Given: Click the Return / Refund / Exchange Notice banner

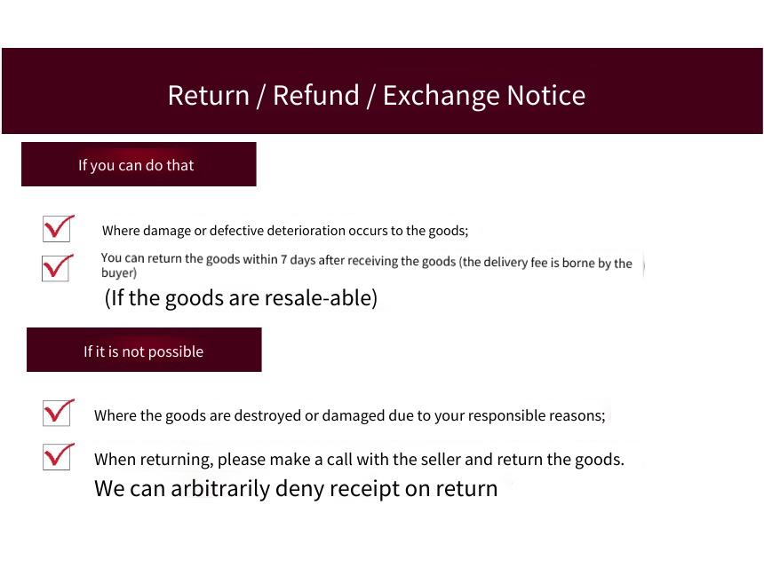Looking at the screenshot, I should pyautogui.click(x=382, y=91).
